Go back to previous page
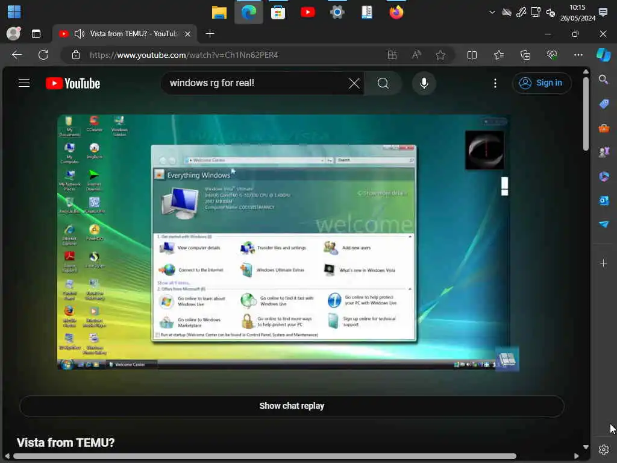The image size is (617, 463). 16,55
